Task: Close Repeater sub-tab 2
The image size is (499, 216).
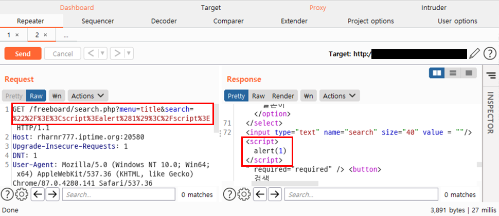Action: (45, 35)
